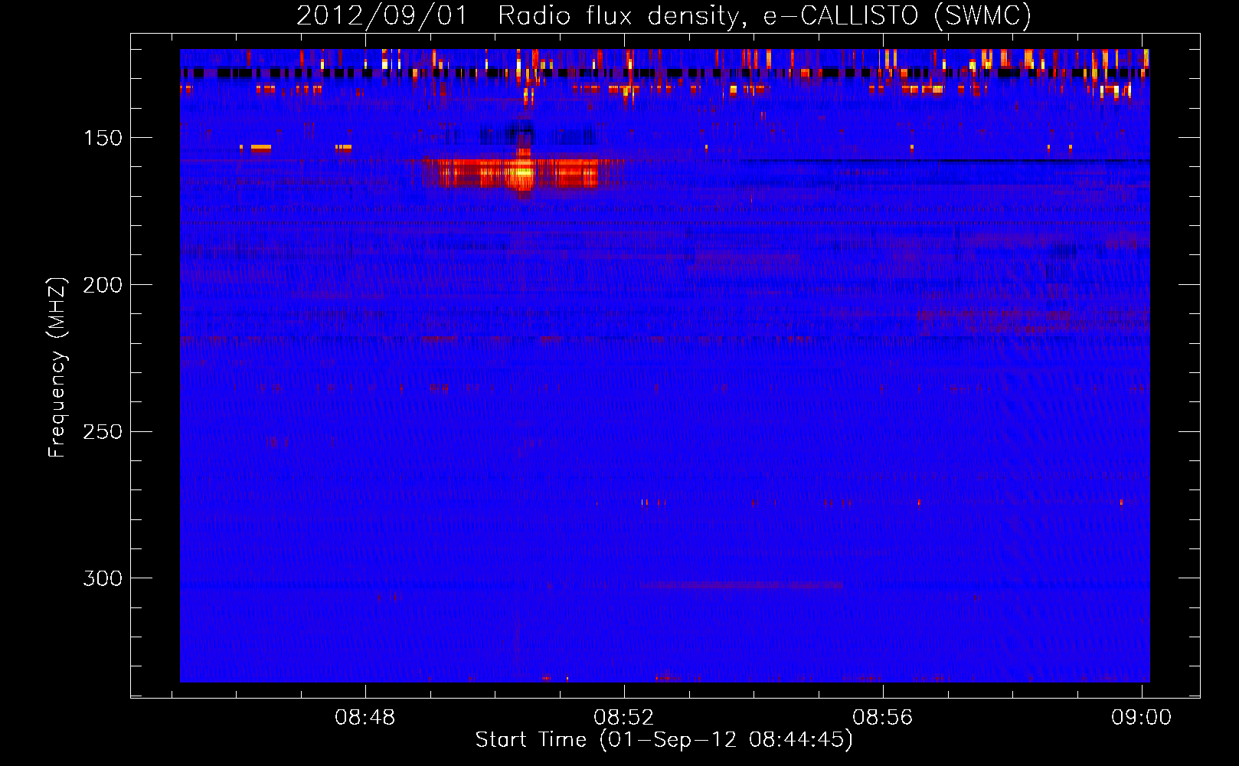1239x766 pixels.
Task: Click the 08:48 time tick label
Action: coord(365,718)
